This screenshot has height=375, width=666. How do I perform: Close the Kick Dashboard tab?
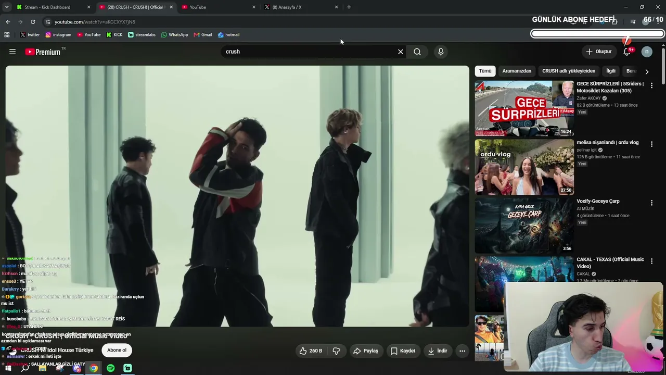(88, 7)
